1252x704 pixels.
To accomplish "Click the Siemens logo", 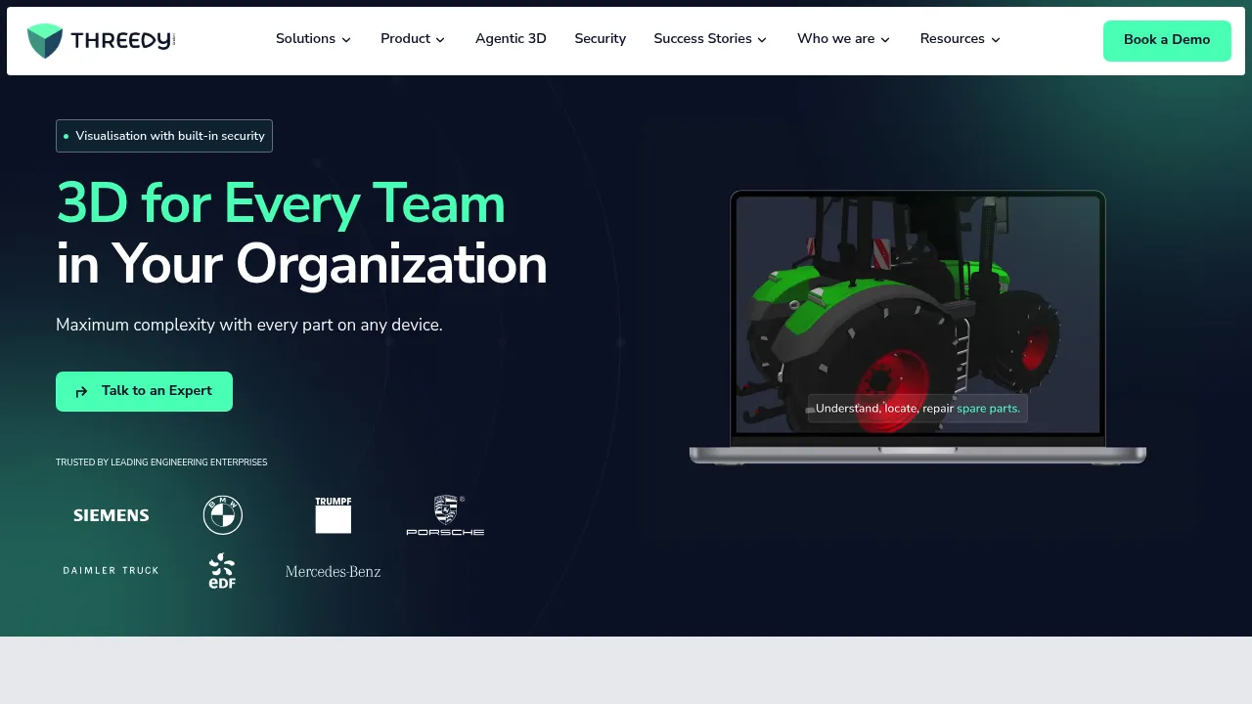I will pyautogui.click(x=112, y=515).
